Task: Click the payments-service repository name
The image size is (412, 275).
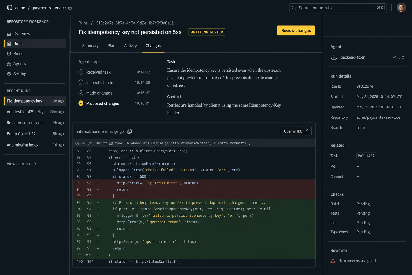Action: (49, 8)
